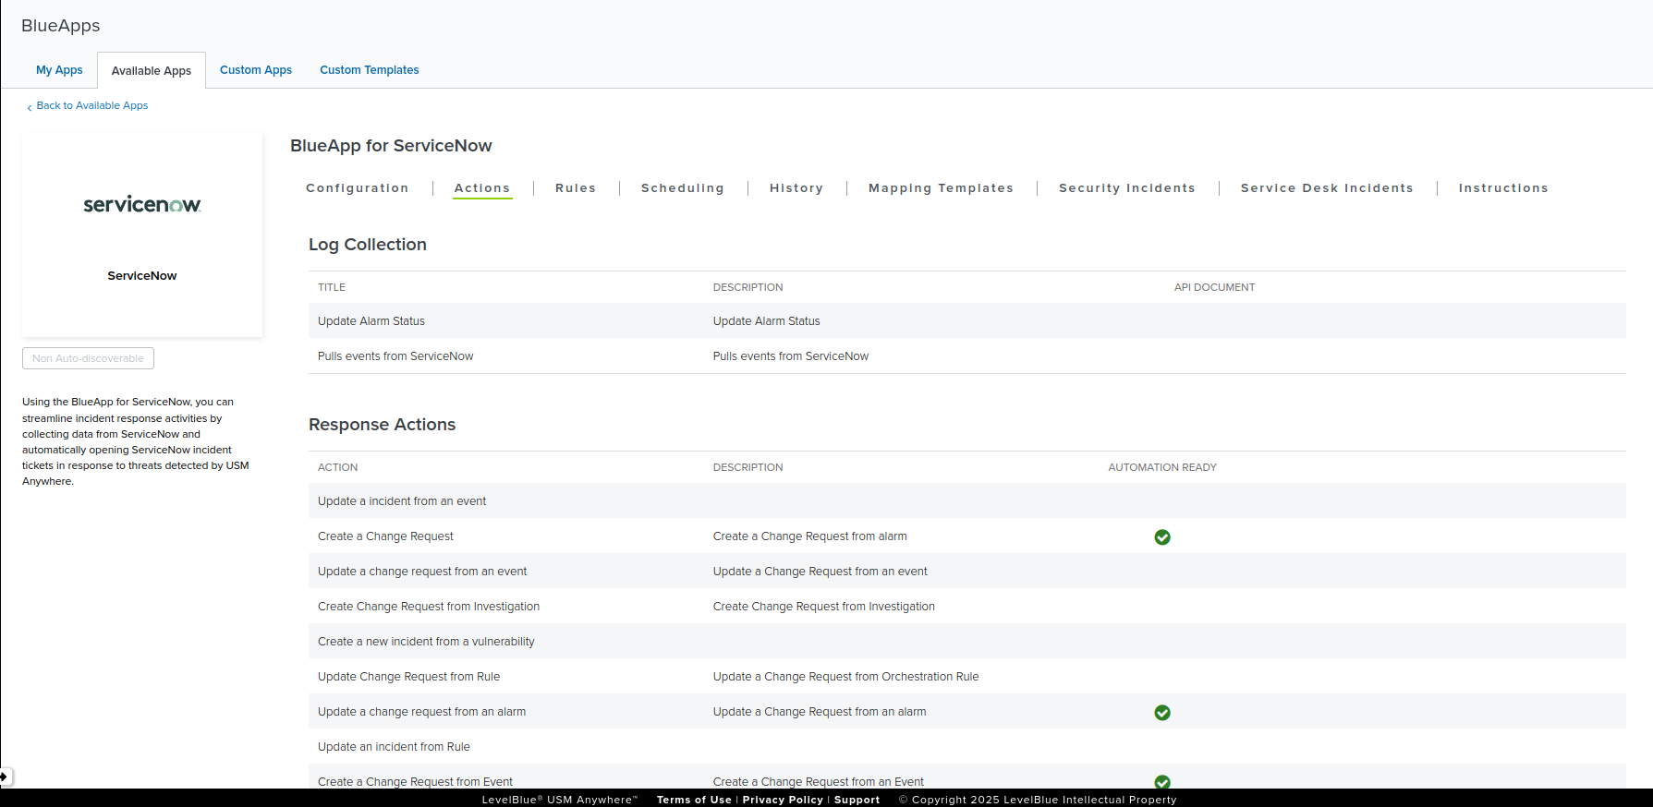This screenshot has height=807, width=1653.
Task: Click Support link in footer
Action: (857, 800)
